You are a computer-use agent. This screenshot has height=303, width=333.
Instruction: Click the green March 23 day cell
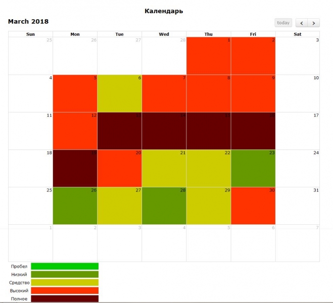click(253, 168)
